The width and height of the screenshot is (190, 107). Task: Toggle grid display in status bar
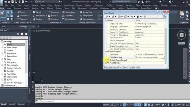tap(112, 105)
